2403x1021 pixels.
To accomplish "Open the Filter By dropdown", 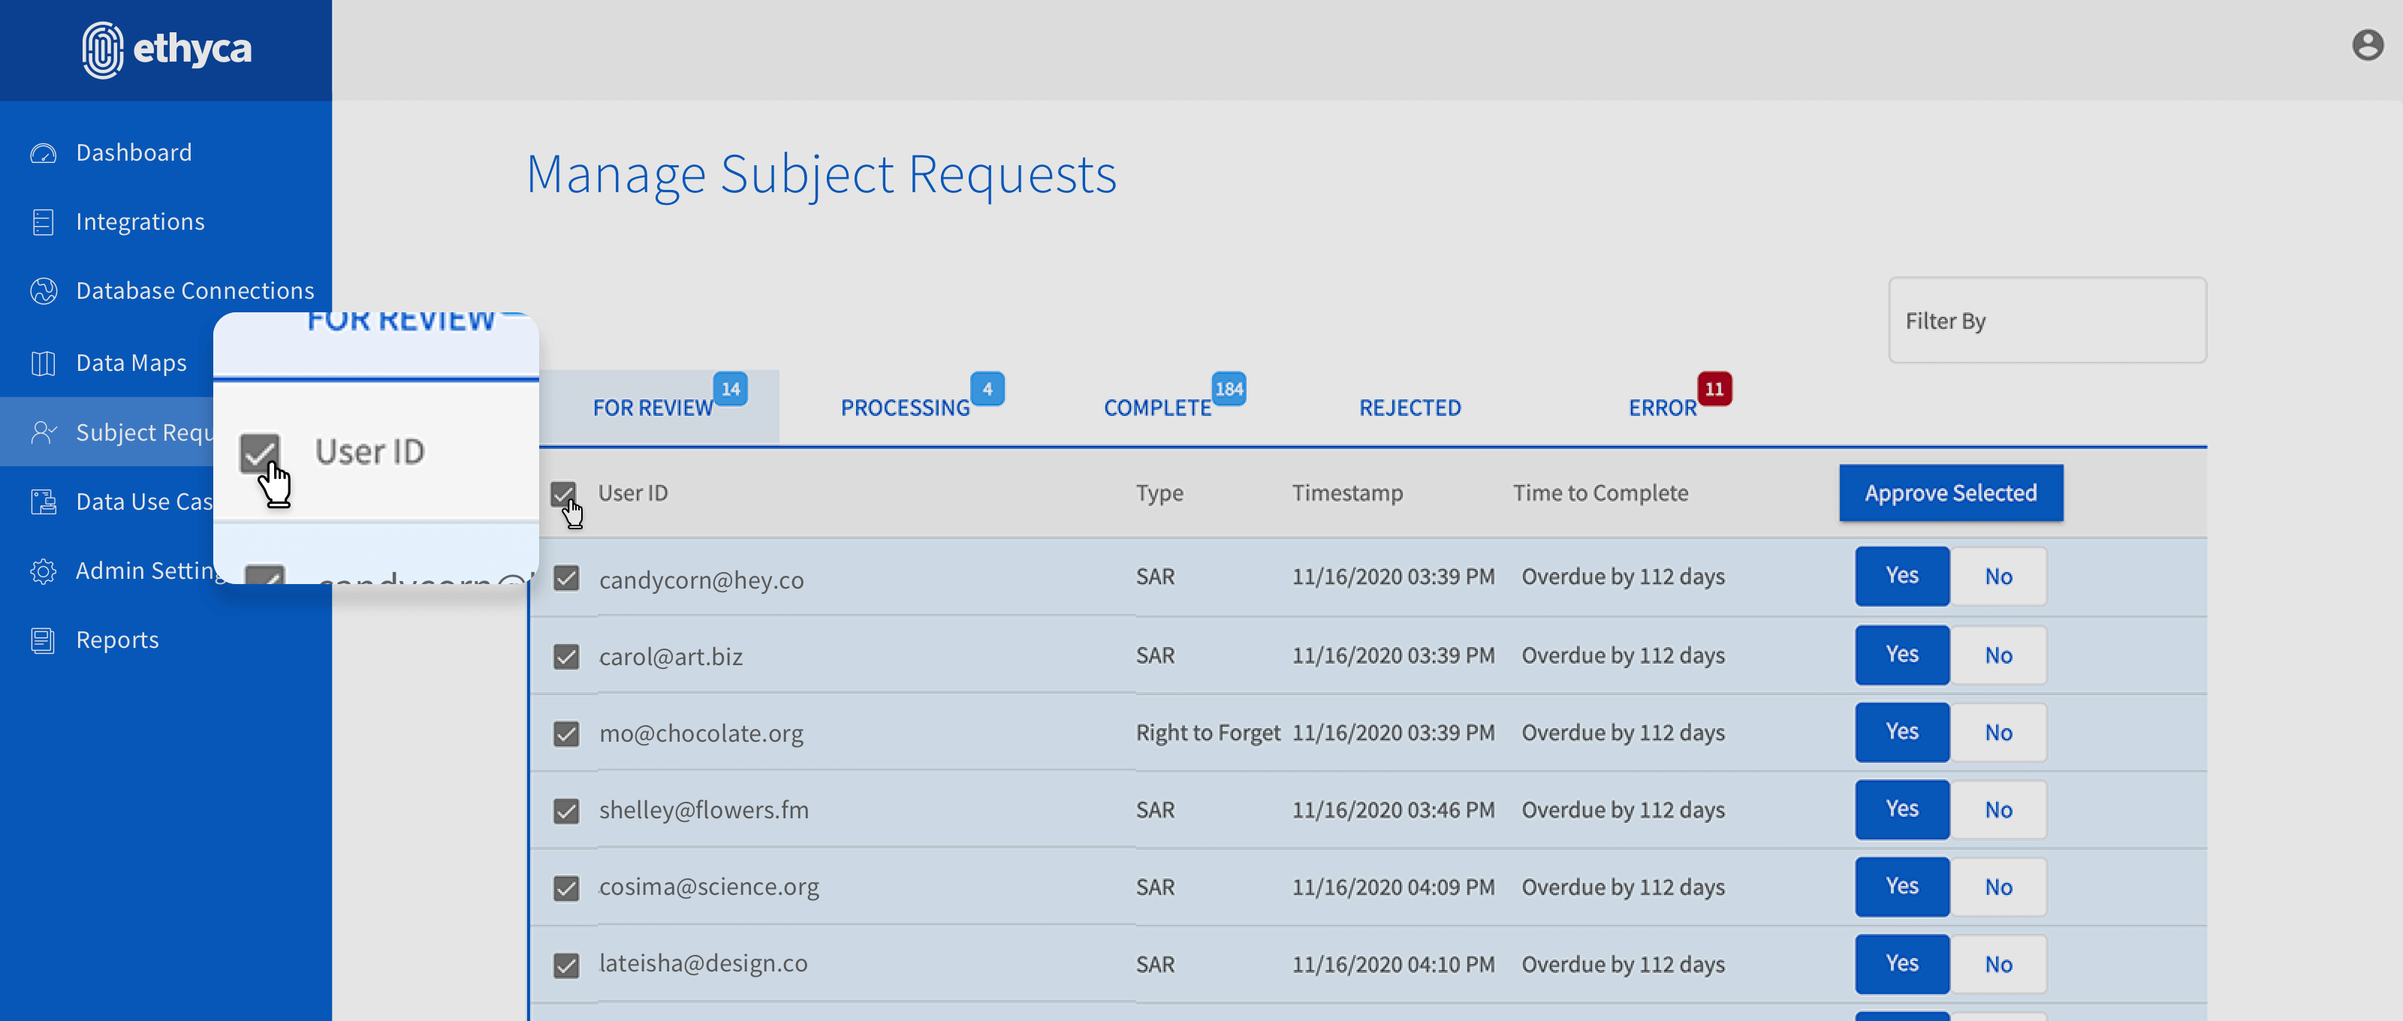I will (x=2046, y=321).
